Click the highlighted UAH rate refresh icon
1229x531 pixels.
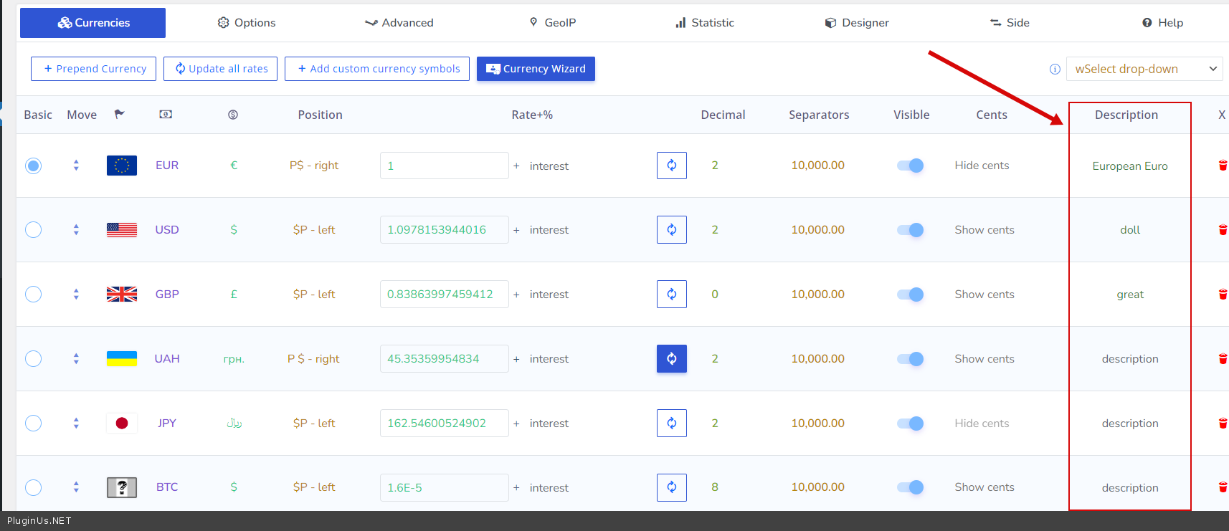click(671, 358)
